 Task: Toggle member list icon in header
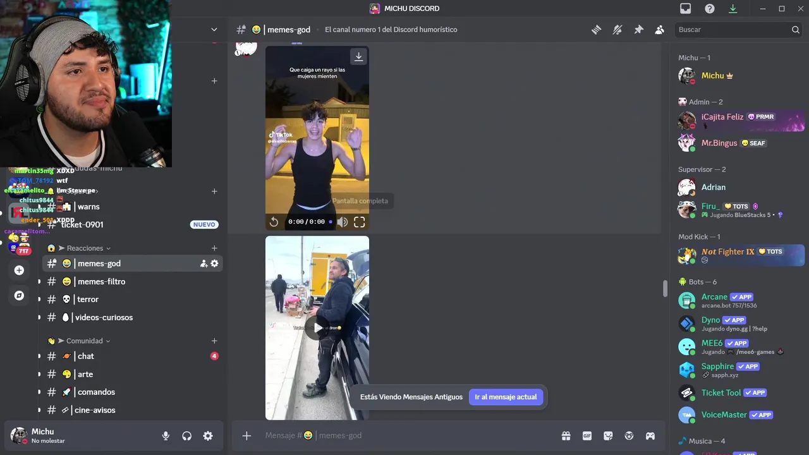659,30
